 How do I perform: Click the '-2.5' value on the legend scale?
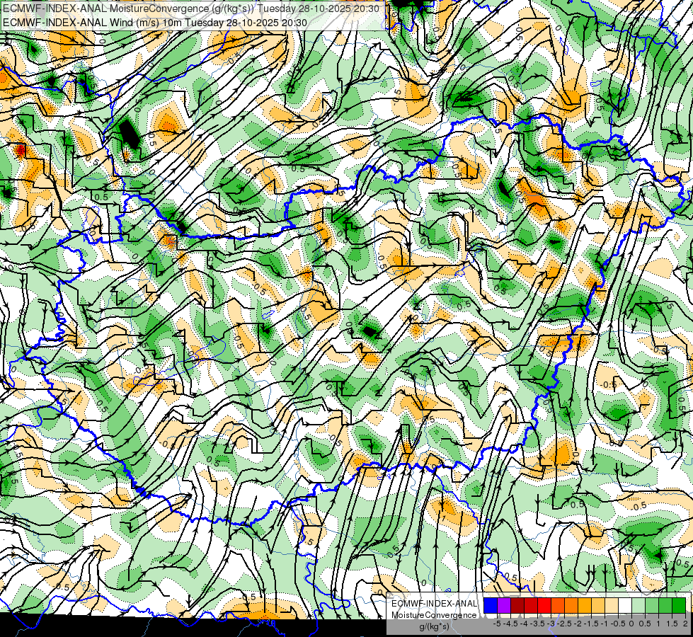tap(564, 624)
